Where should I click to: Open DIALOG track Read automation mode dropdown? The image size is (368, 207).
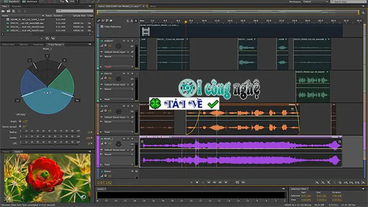[x=118, y=99]
